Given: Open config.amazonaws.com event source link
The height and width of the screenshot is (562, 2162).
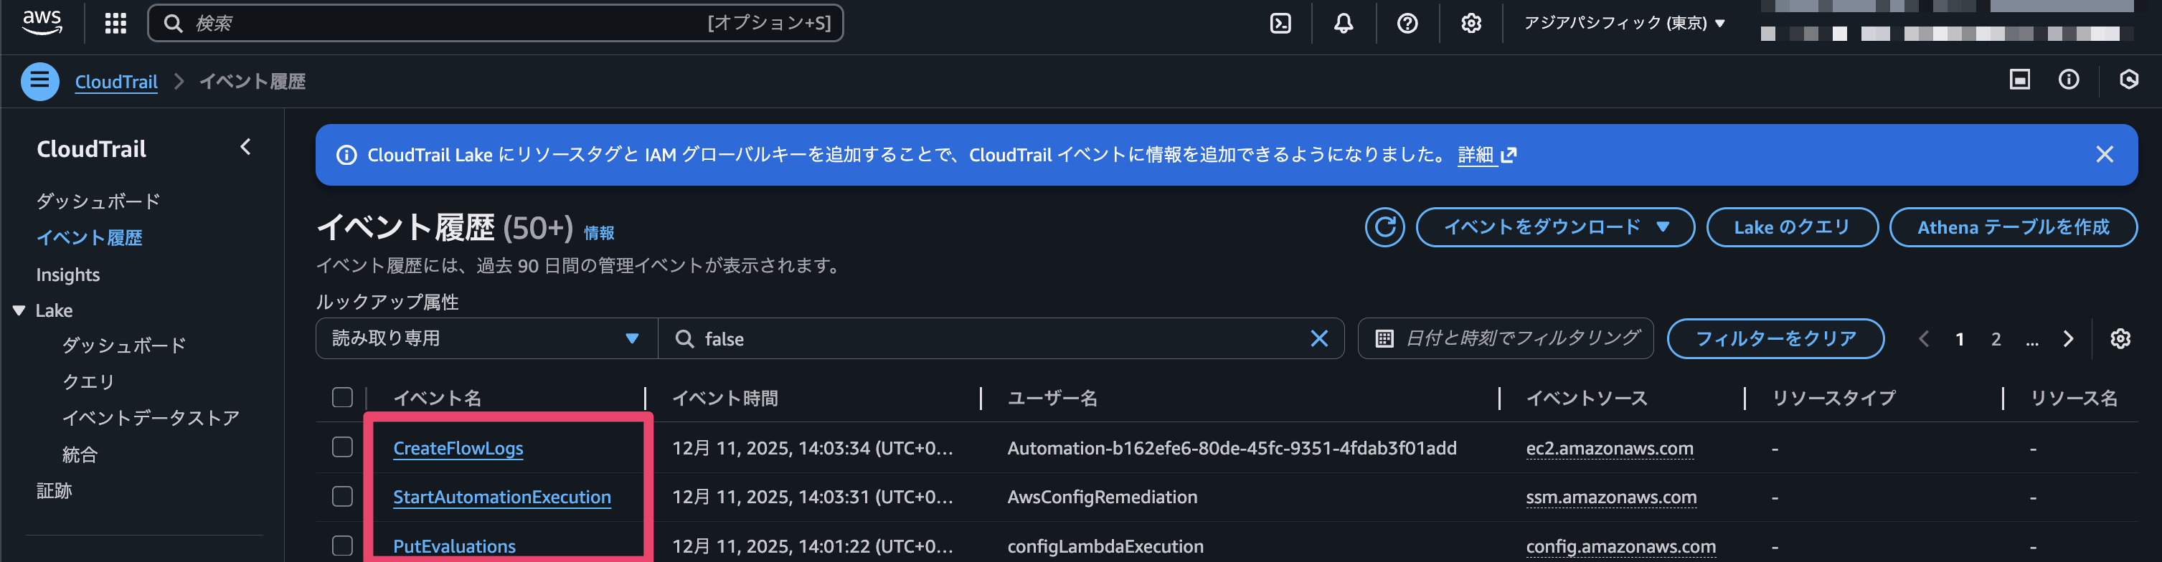Looking at the screenshot, I should (x=1620, y=546).
